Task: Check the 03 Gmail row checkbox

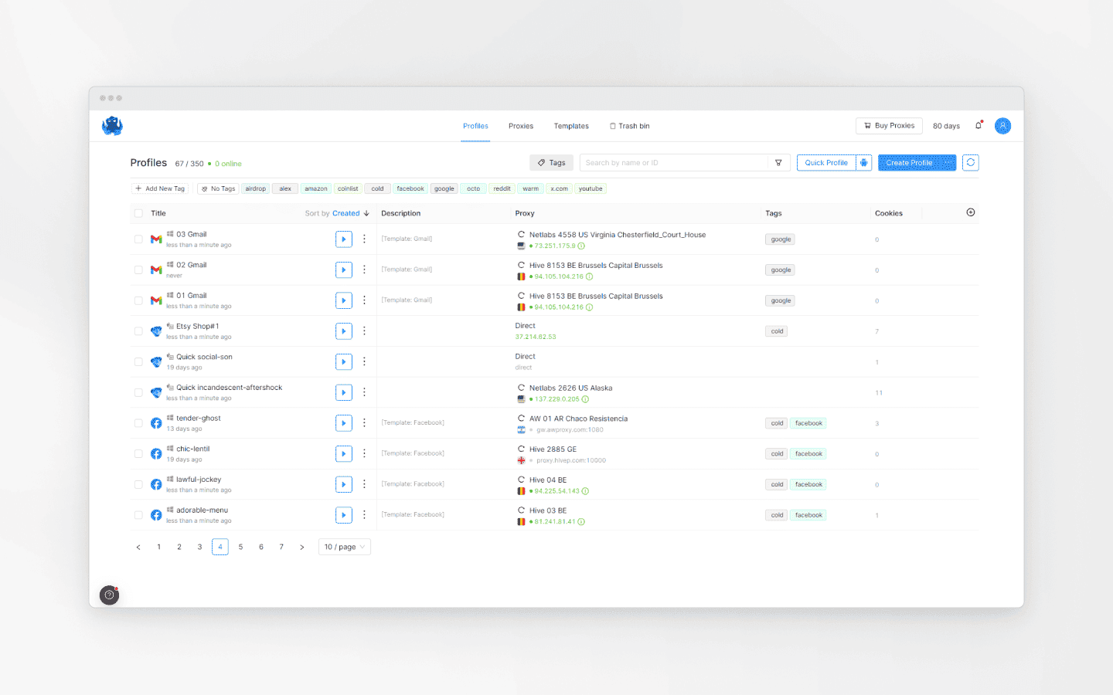Action: click(138, 239)
